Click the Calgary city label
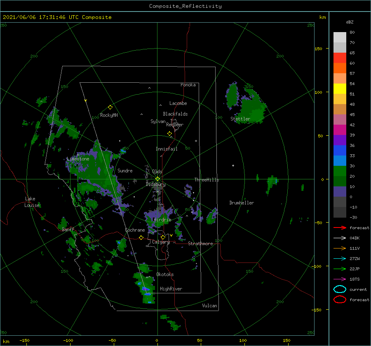The height and width of the screenshot is (346, 371). click(161, 242)
